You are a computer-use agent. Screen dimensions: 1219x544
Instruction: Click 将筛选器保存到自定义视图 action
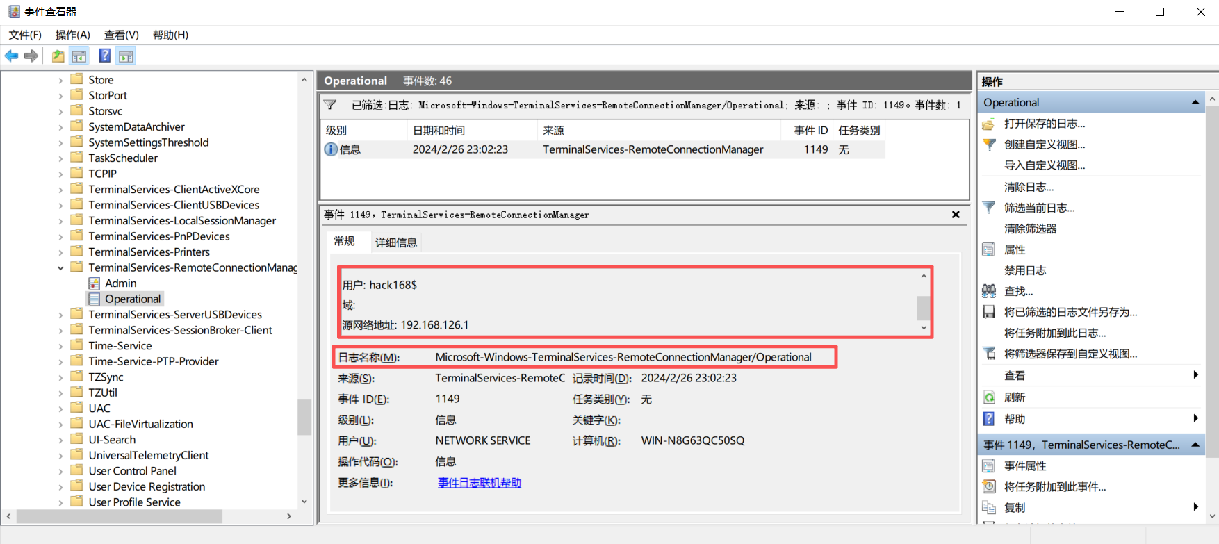[x=1071, y=354]
